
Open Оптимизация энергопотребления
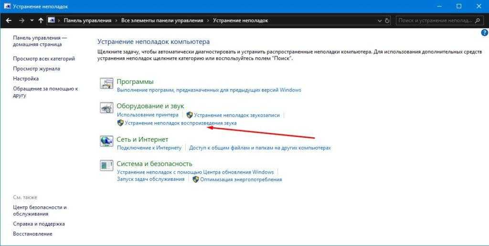(x=241, y=179)
